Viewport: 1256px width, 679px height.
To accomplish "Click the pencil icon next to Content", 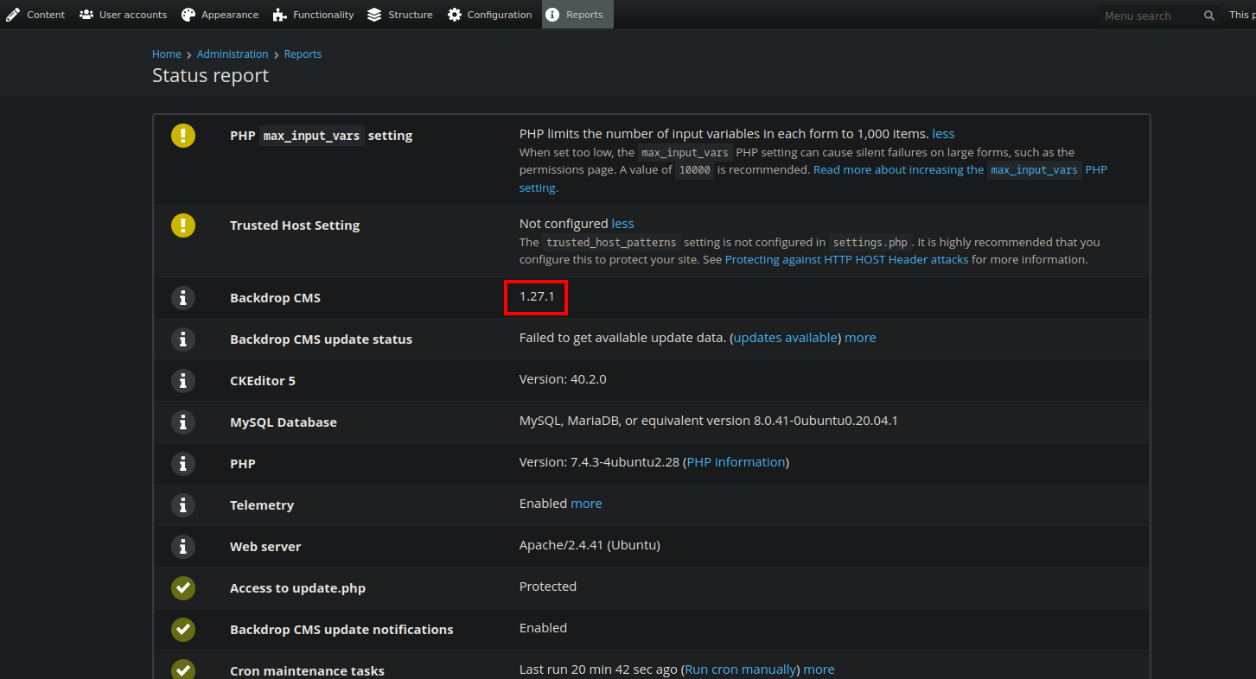I will pyautogui.click(x=13, y=15).
